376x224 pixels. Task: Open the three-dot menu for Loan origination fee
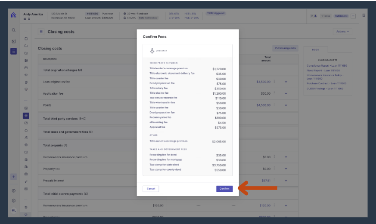click(x=274, y=82)
